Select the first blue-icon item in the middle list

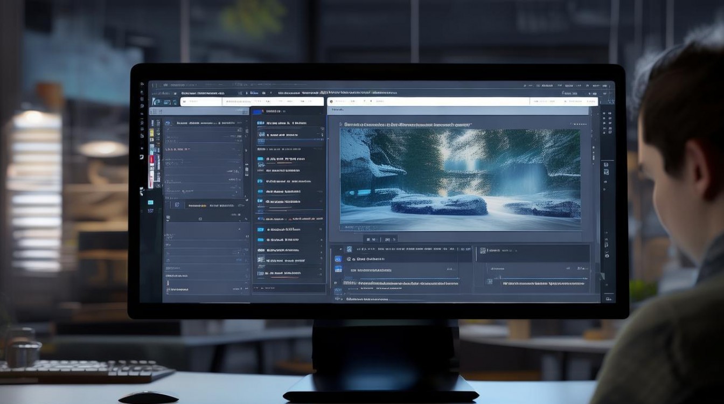pyautogui.click(x=261, y=123)
